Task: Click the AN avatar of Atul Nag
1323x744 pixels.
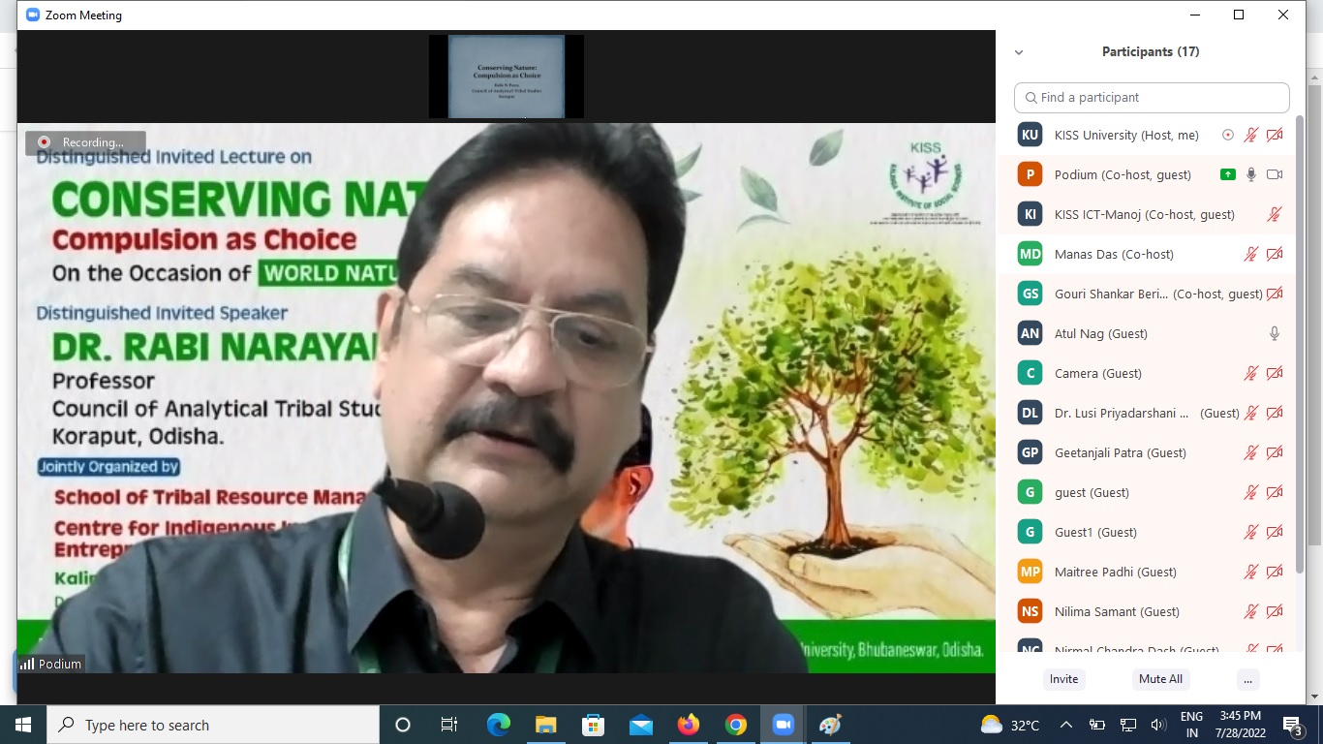Action: tap(1030, 333)
